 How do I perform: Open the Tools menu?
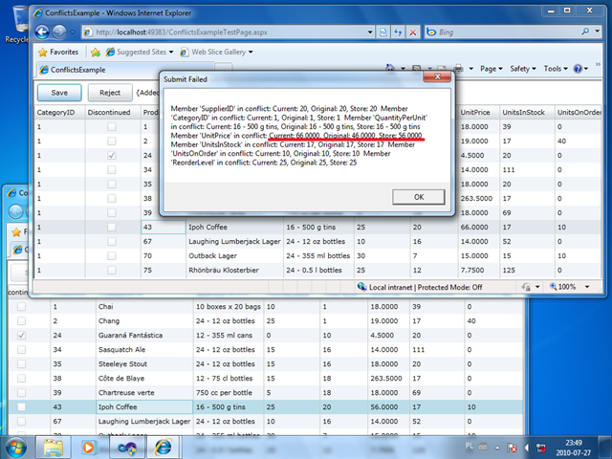point(556,69)
